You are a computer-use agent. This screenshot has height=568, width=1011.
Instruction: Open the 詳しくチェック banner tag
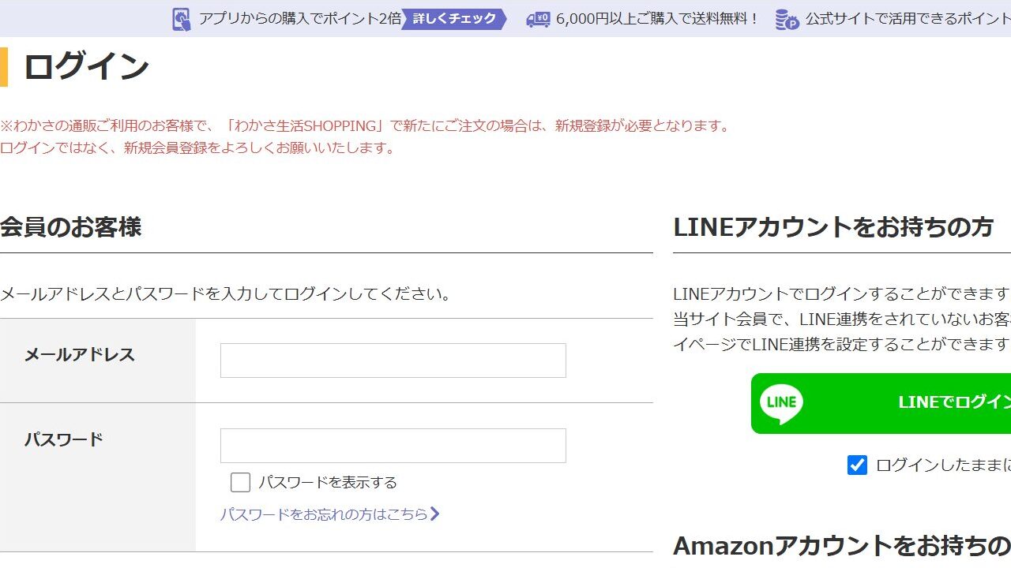coord(454,19)
